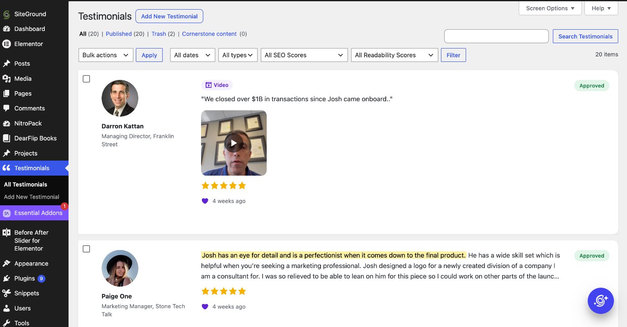The width and height of the screenshot is (627, 327).
Task: Click "Marketing Manager, Stone Tech Talk" text
Action: coord(143,310)
